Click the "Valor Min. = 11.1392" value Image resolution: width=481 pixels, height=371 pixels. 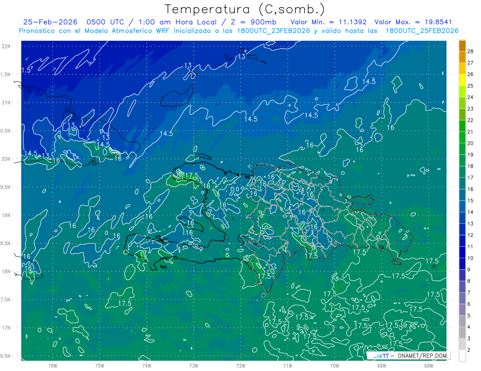click(x=329, y=22)
